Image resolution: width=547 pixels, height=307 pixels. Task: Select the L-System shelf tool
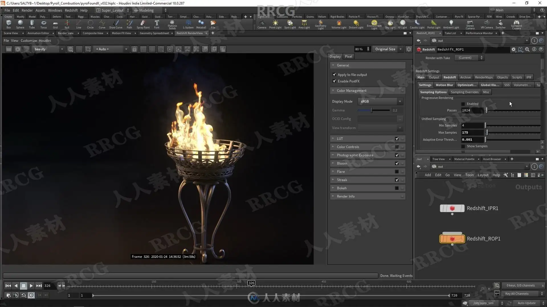188,24
